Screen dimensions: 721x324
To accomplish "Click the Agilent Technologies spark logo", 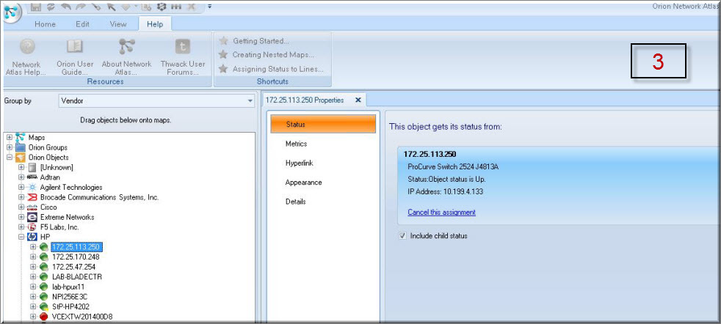I will click(x=32, y=187).
